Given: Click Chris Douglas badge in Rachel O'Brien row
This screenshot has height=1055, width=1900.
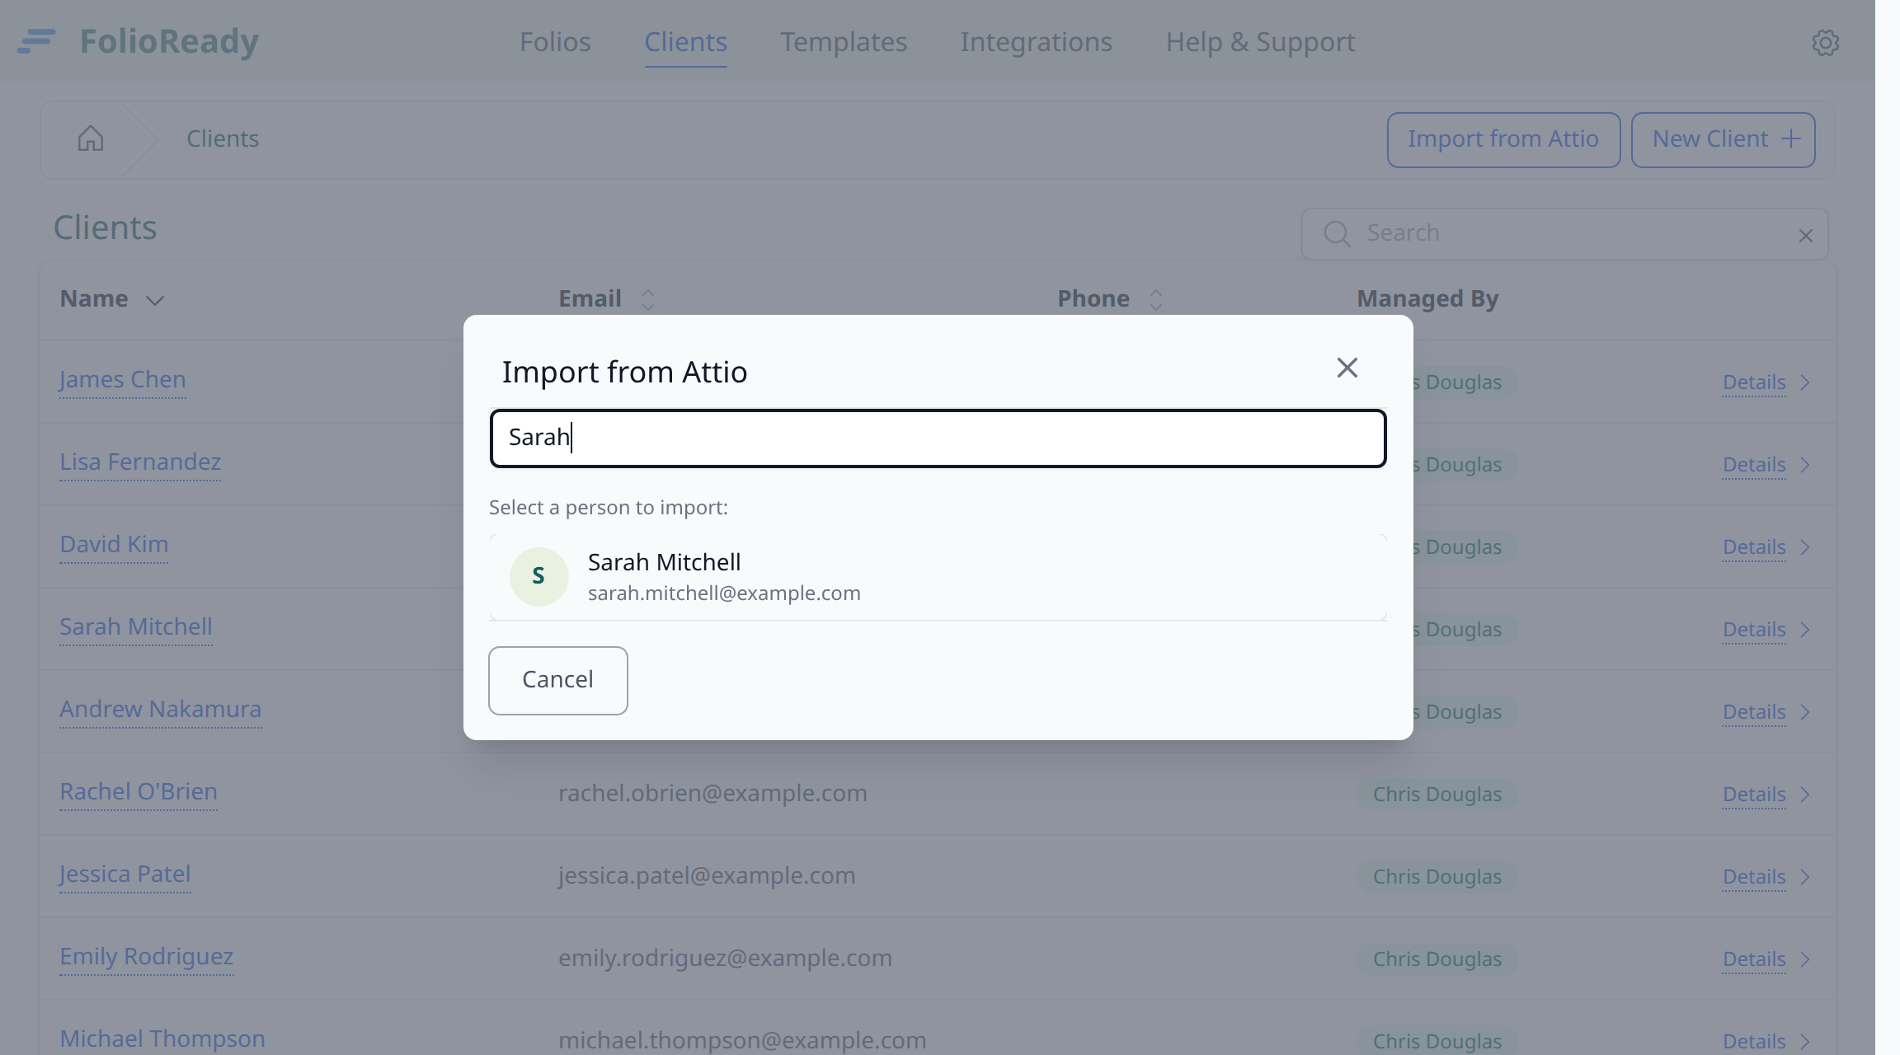Looking at the screenshot, I should 1437,795.
